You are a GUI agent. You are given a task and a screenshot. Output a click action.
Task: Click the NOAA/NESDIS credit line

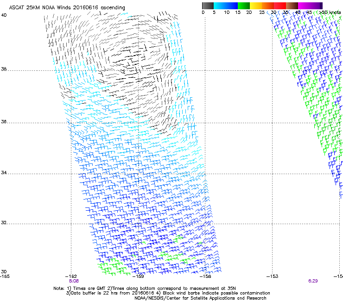coord(200,298)
